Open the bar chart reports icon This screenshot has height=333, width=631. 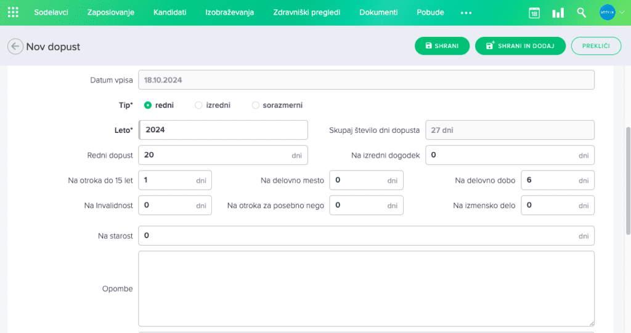[x=558, y=13]
